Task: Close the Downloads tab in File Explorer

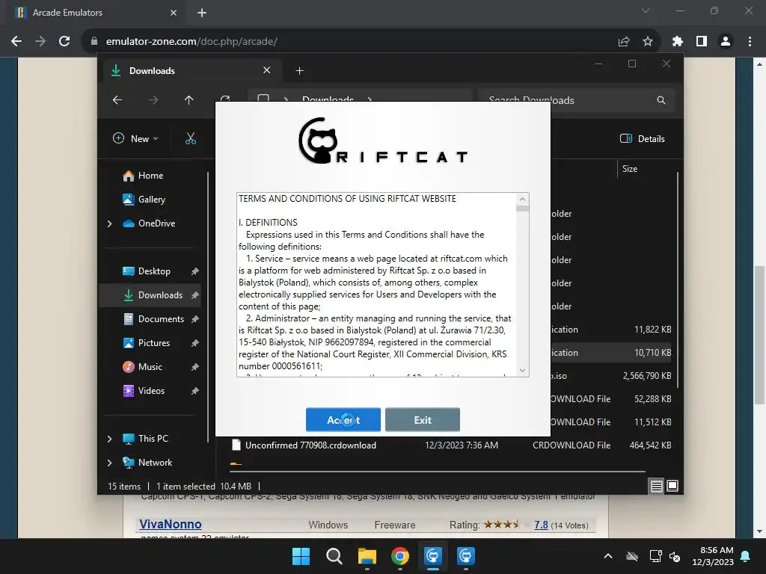Action: pyautogui.click(x=267, y=70)
